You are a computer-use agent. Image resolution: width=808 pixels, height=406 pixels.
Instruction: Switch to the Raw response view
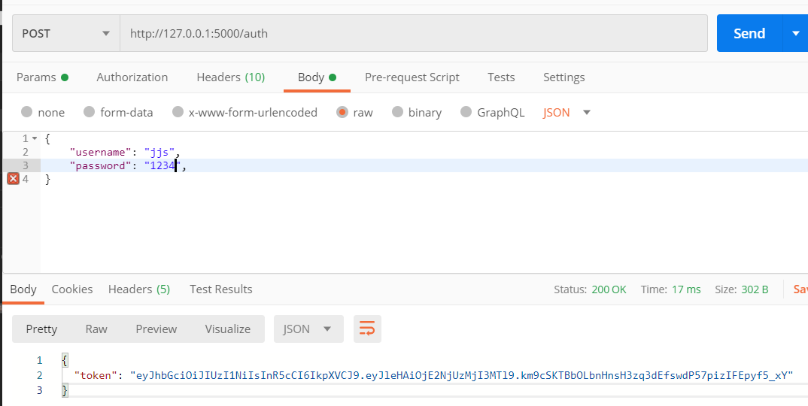(96, 329)
